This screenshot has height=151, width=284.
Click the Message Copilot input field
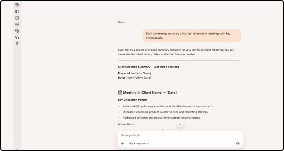pyautogui.click(x=180, y=135)
